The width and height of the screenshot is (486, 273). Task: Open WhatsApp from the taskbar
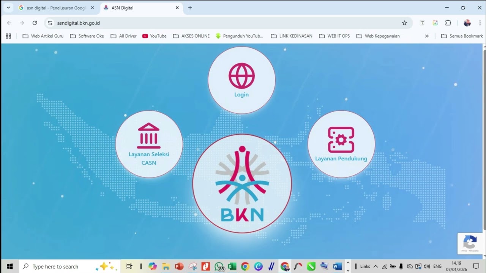click(219, 267)
